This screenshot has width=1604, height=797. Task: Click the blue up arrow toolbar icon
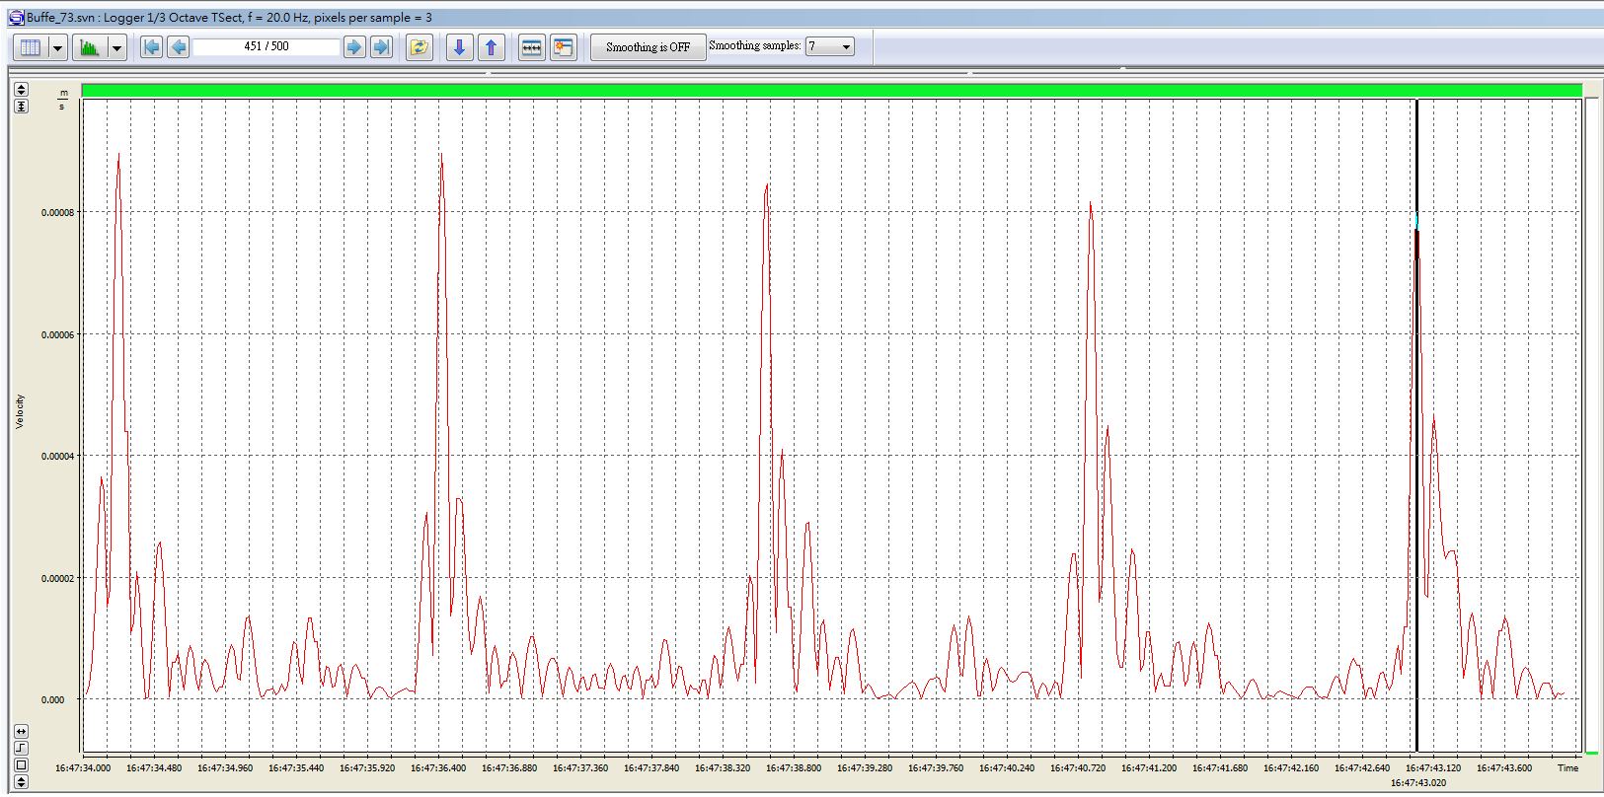click(x=492, y=47)
